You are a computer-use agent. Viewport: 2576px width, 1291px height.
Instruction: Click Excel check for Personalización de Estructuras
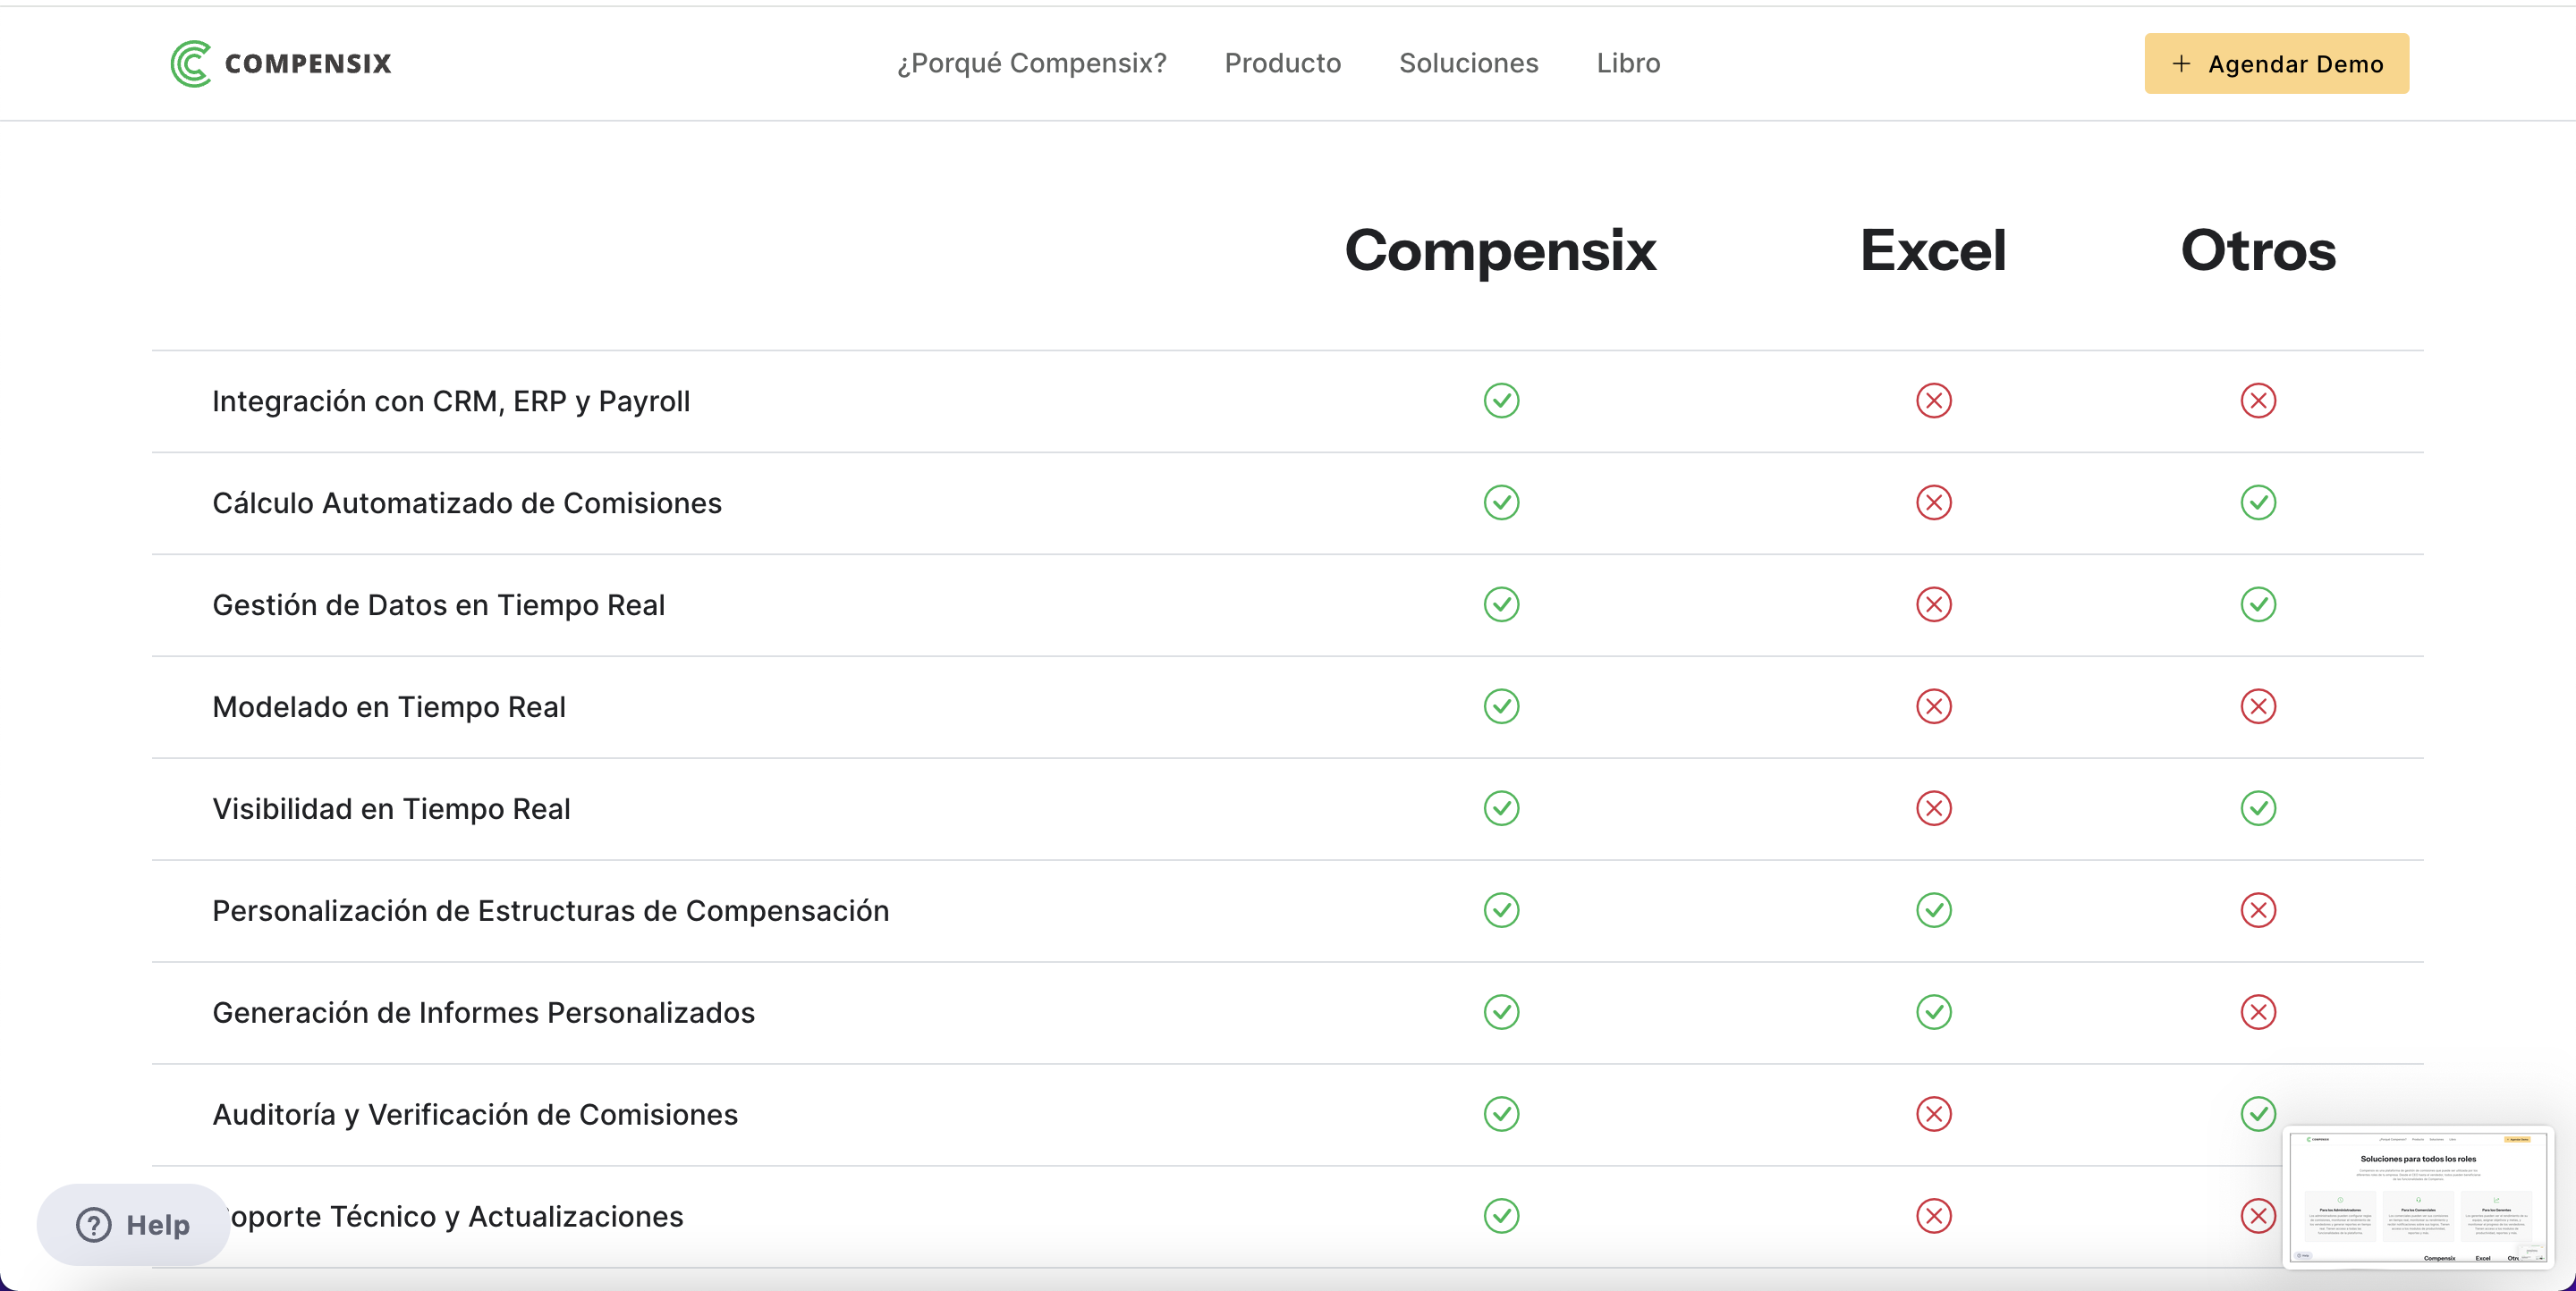click(1933, 910)
